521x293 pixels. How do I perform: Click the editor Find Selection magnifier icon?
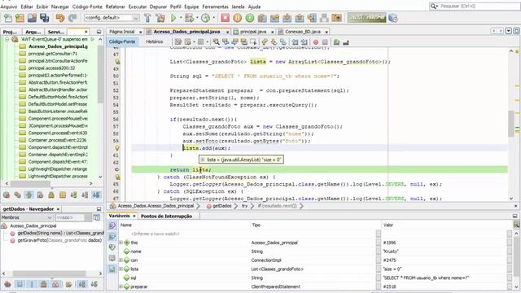tap(217, 42)
